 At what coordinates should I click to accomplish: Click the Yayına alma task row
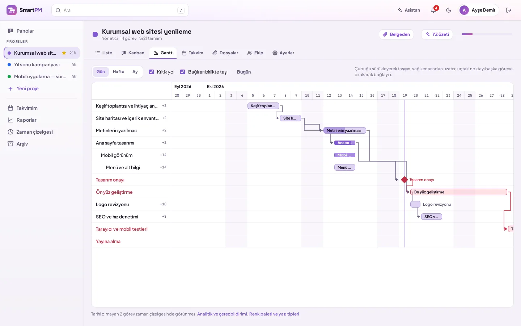[x=131, y=241]
